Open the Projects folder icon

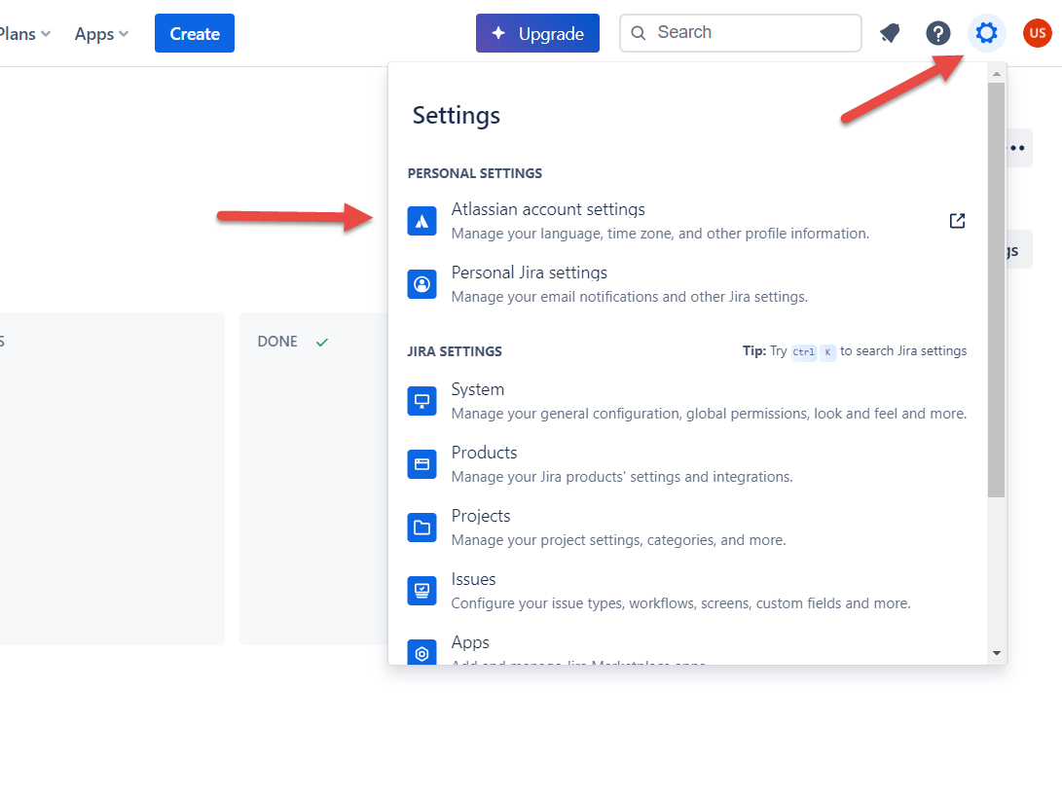pos(421,528)
